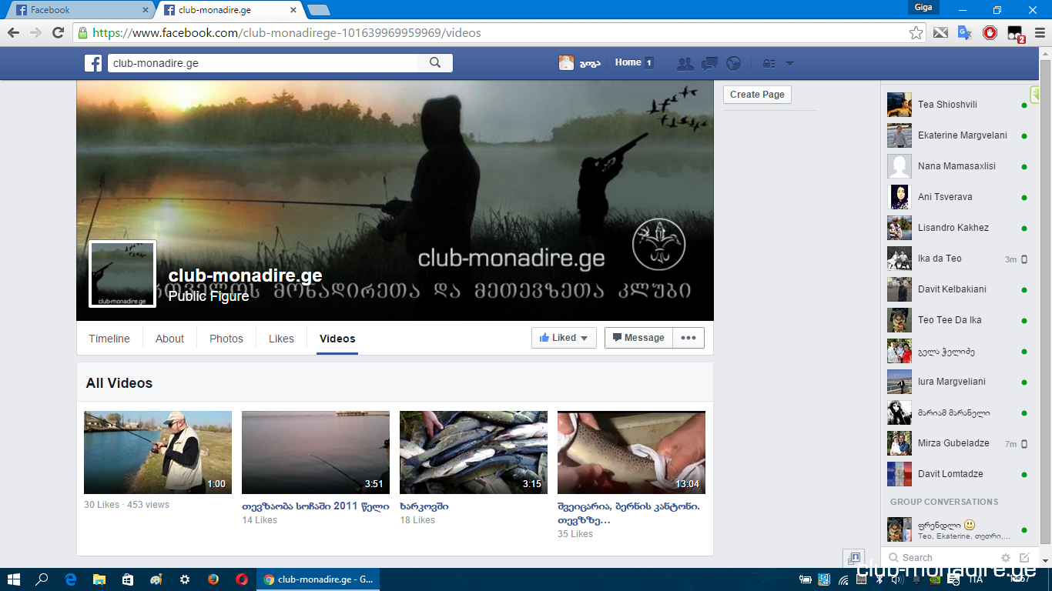Open the privacy shortcuts lock icon
Viewport: 1052px width, 591px height.
(769, 64)
